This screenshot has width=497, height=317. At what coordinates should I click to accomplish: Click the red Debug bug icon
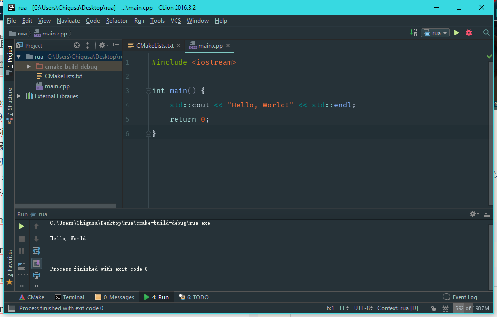click(x=469, y=33)
